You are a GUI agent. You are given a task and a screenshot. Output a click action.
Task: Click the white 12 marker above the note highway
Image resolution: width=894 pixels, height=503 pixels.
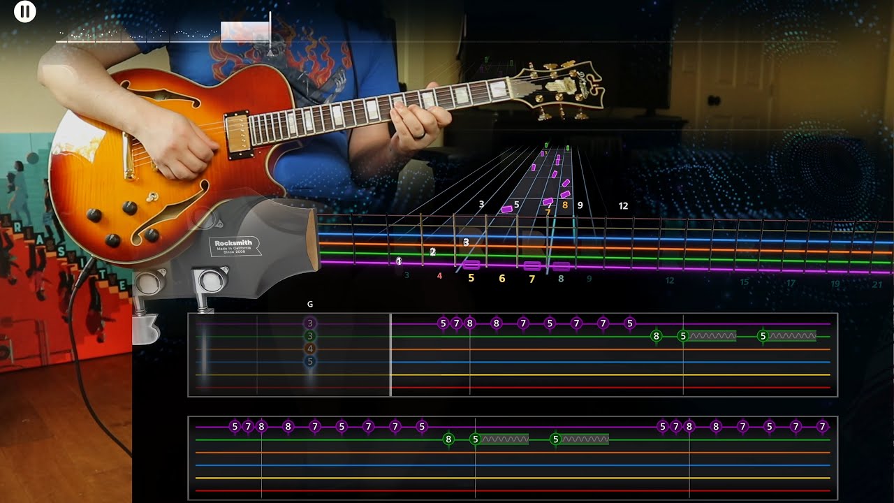(x=623, y=205)
